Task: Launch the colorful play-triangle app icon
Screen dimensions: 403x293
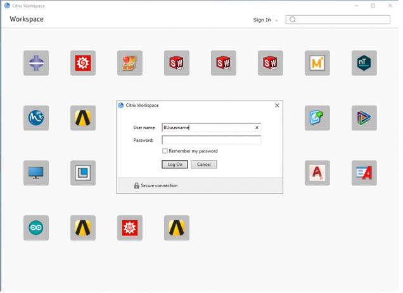Action: coord(364,118)
